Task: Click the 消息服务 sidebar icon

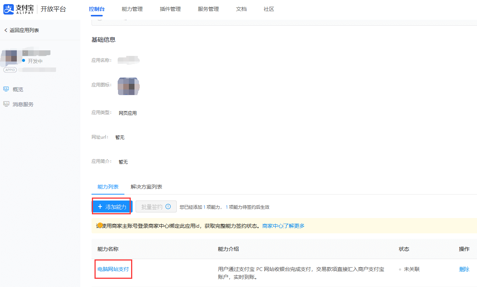Action: pos(6,104)
